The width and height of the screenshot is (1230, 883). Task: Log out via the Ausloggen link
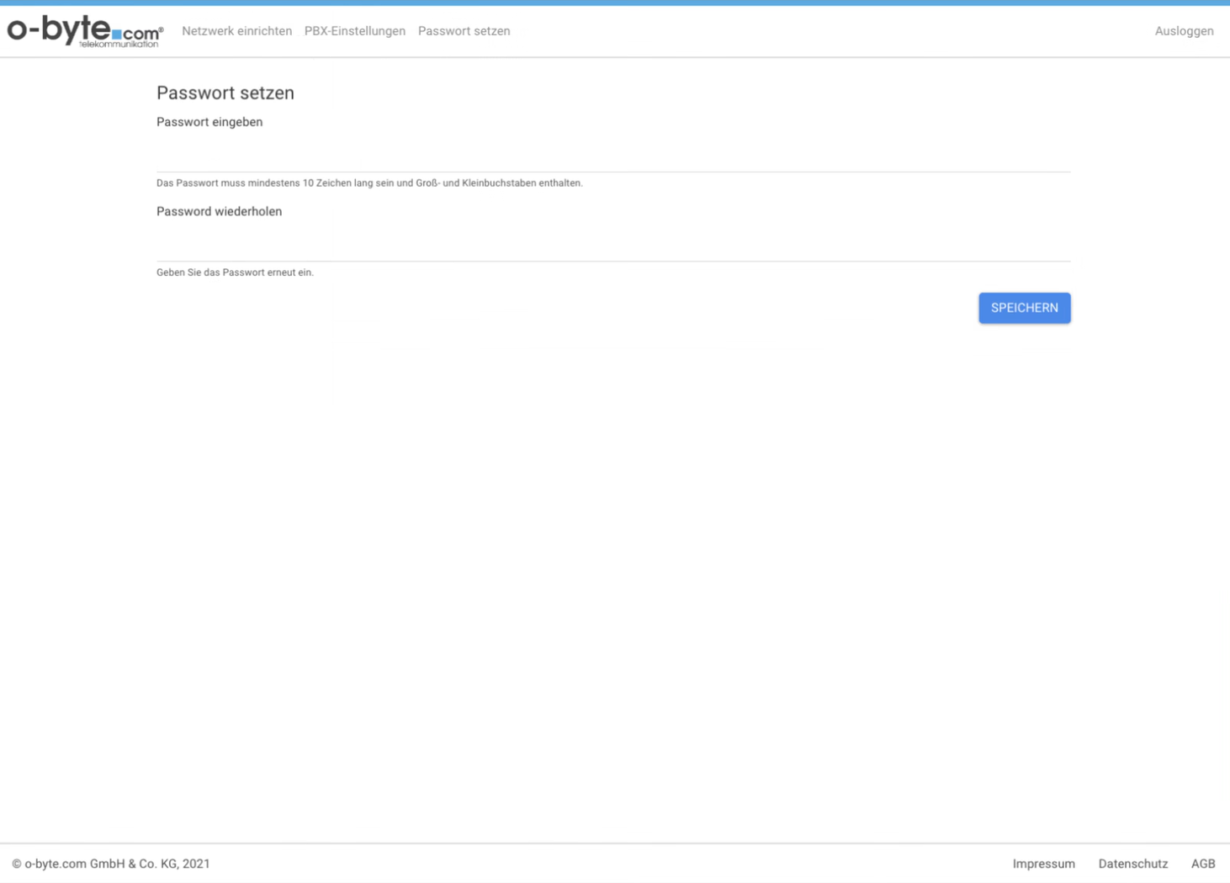1183,31
